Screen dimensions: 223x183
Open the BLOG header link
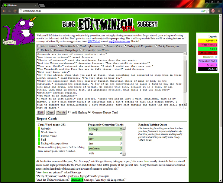point(68,24)
